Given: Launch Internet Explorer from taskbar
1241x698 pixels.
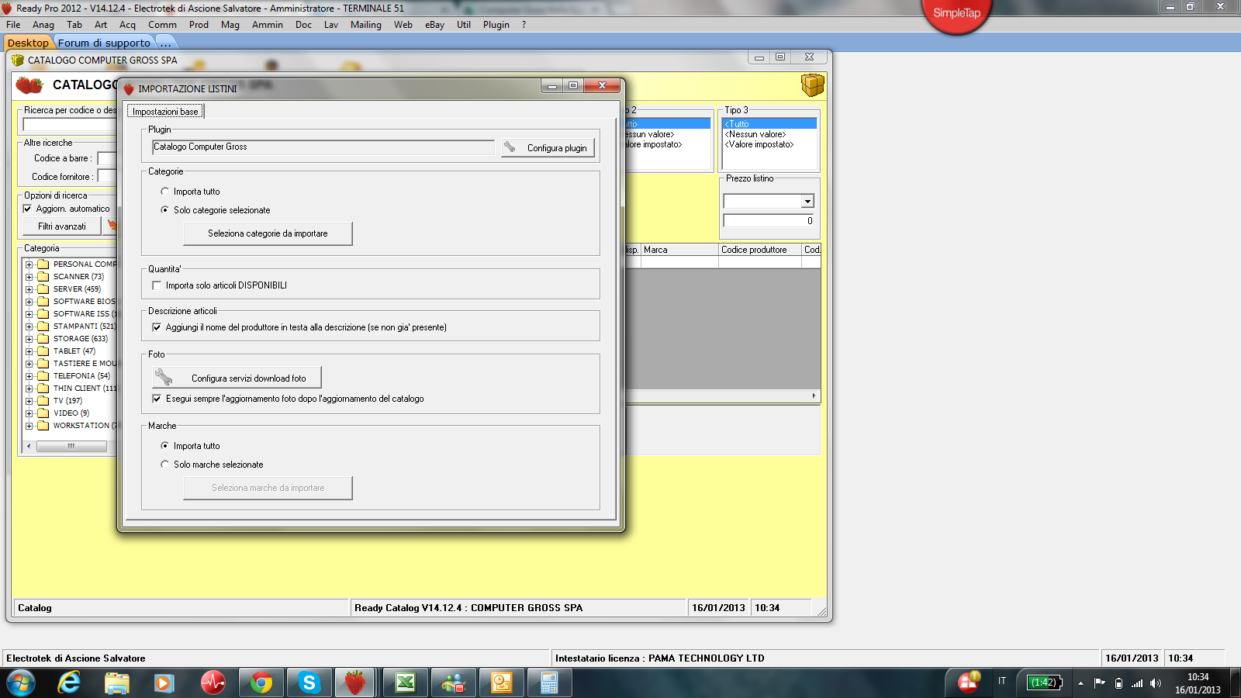Looking at the screenshot, I should (70, 683).
